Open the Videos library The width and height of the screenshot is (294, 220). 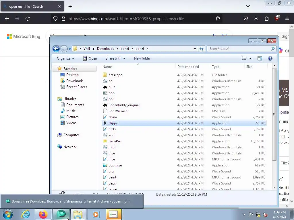point(71,123)
